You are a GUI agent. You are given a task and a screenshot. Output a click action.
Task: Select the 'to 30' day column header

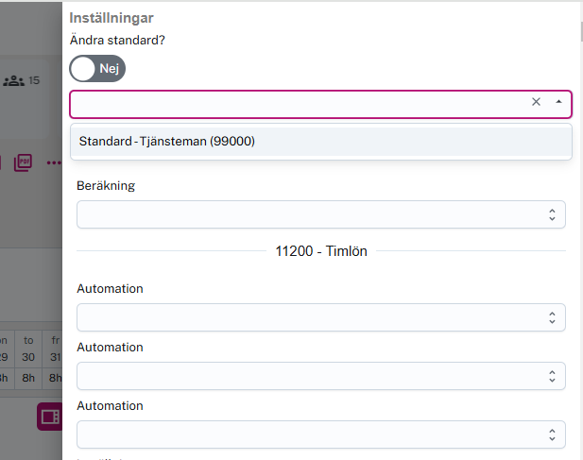(x=28, y=349)
